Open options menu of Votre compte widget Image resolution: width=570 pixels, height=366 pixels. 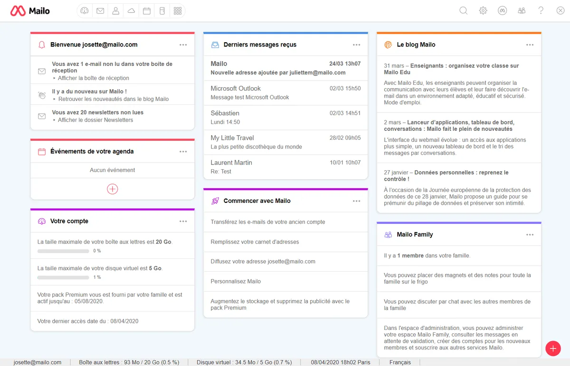tap(183, 221)
